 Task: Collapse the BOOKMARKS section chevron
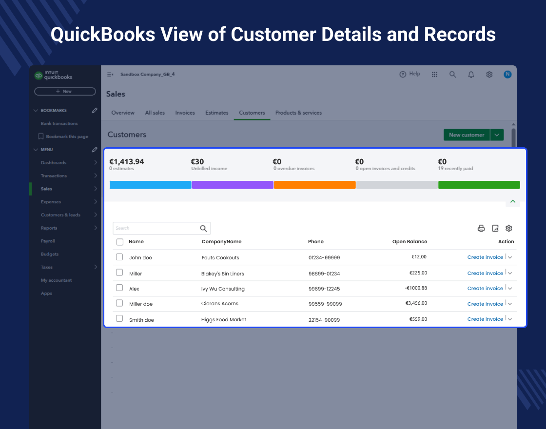pos(36,110)
